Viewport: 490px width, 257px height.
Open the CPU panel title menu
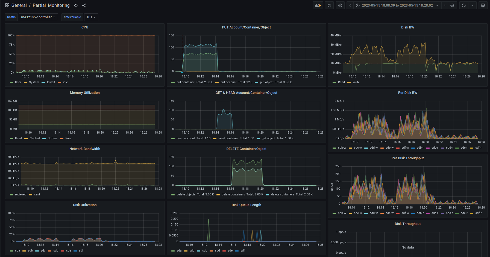pos(85,27)
